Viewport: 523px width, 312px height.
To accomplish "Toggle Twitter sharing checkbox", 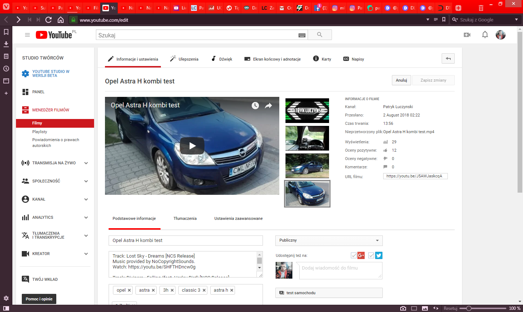I will [x=371, y=255].
